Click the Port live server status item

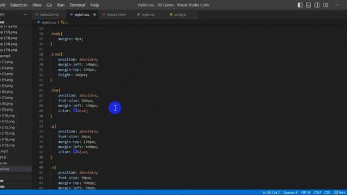340,193
